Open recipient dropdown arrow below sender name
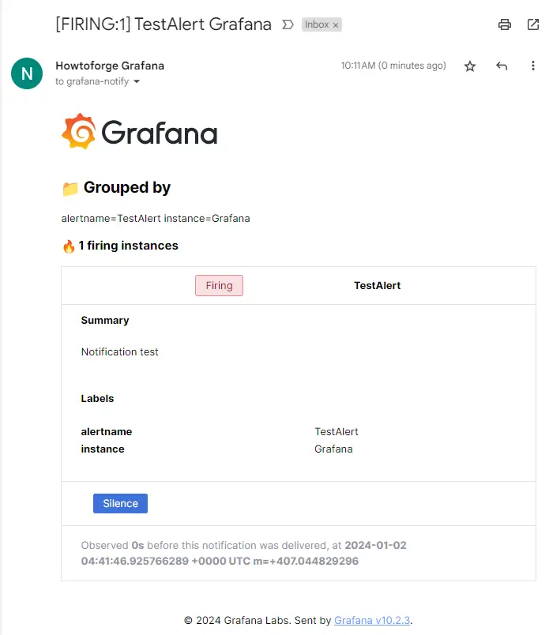549x635 pixels. tap(136, 82)
